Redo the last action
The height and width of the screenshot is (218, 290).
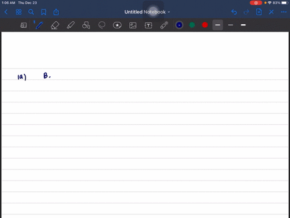[x=246, y=12]
